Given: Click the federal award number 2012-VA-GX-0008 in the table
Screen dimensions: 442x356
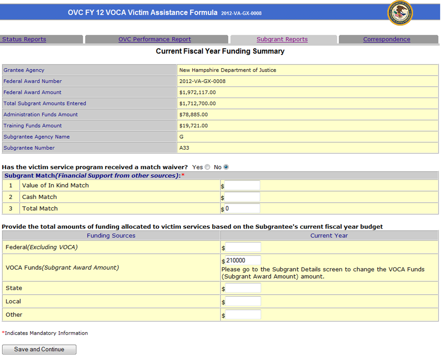Looking at the screenshot, I should pyautogui.click(x=203, y=81).
